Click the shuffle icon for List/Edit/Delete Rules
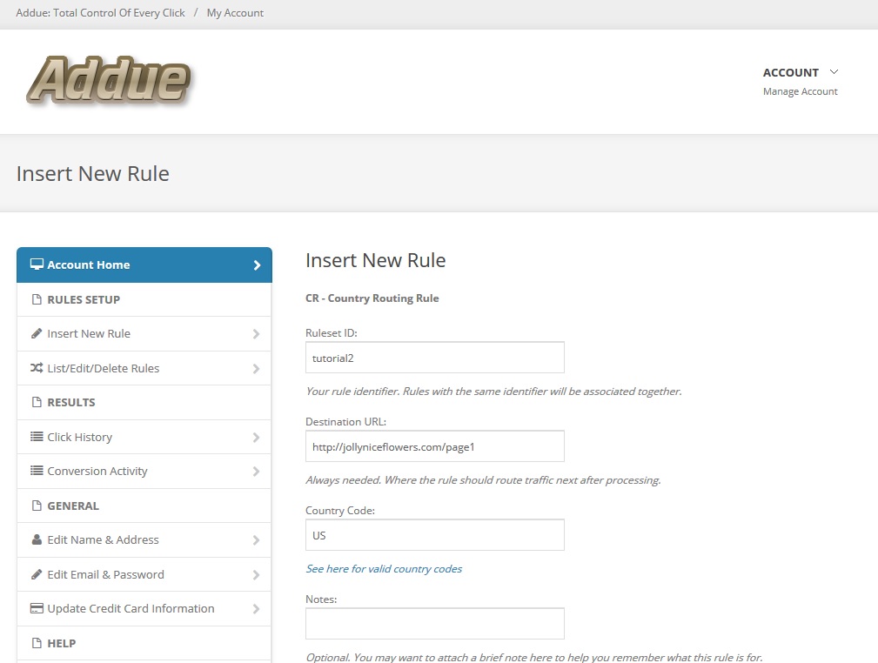Viewport: 878px width, 663px height. (x=35, y=368)
